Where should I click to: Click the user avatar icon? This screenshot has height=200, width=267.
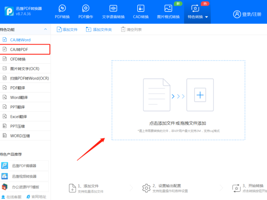pos(237,14)
